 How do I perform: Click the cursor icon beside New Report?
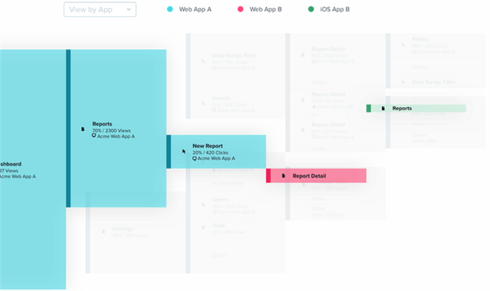pos(184,152)
